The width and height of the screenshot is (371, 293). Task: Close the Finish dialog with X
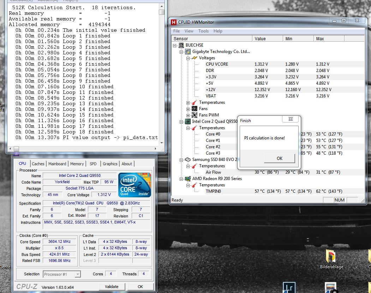291,119
